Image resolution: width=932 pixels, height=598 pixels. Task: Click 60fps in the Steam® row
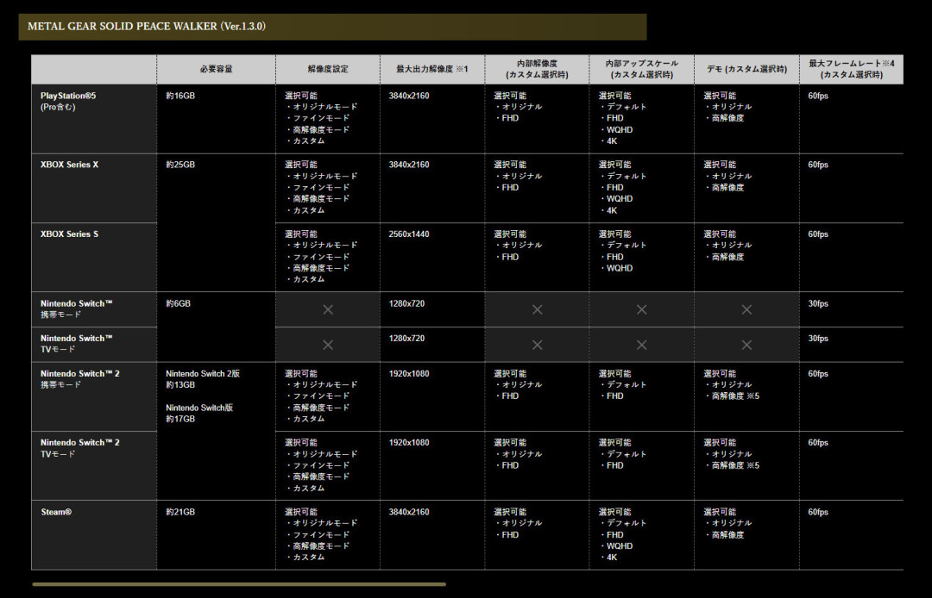(x=818, y=512)
